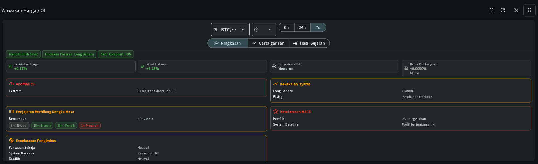Refresh the Wawasan Harga panel

(503, 10)
